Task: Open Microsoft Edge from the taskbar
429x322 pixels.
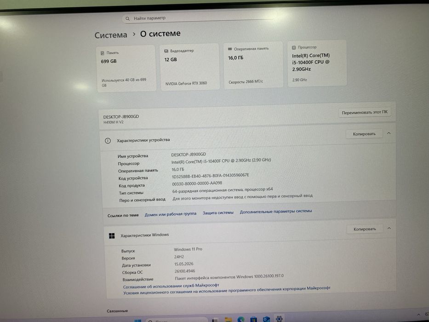Action: pyautogui.click(x=241, y=319)
